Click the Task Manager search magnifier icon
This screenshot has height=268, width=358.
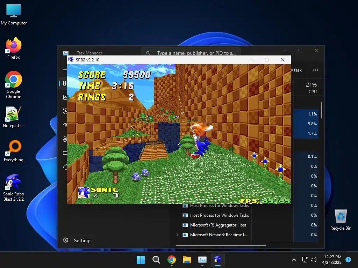148,53
